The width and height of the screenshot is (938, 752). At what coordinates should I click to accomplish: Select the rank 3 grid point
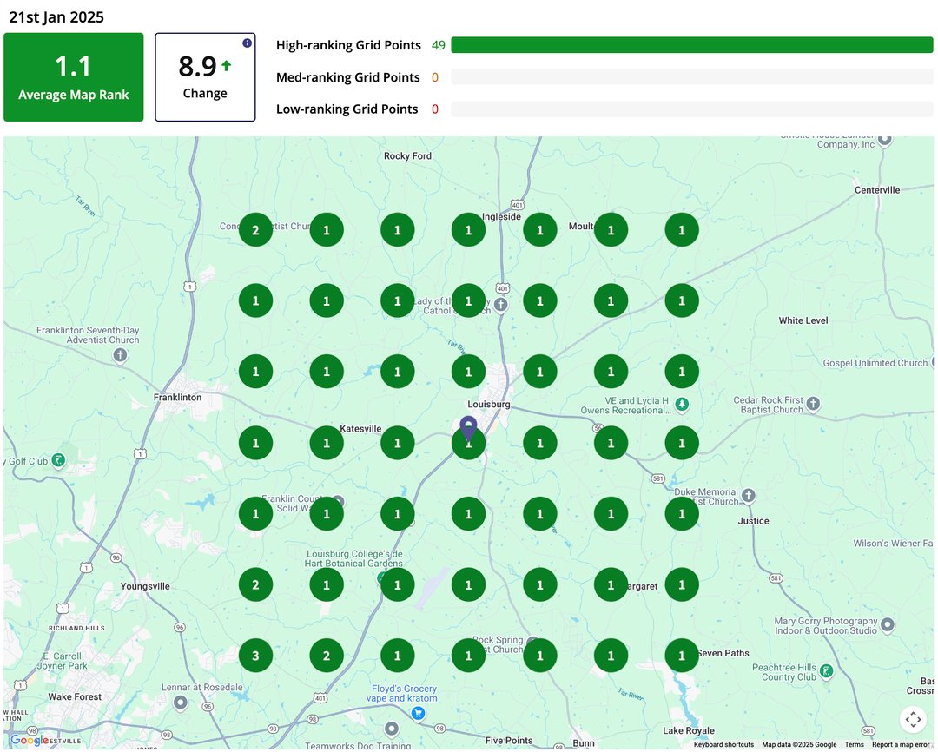[x=255, y=656]
